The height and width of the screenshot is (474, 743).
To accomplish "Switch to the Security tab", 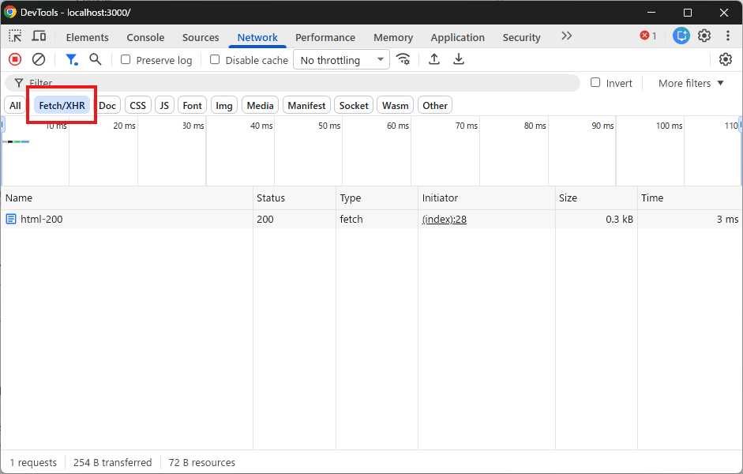I will [x=521, y=37].
